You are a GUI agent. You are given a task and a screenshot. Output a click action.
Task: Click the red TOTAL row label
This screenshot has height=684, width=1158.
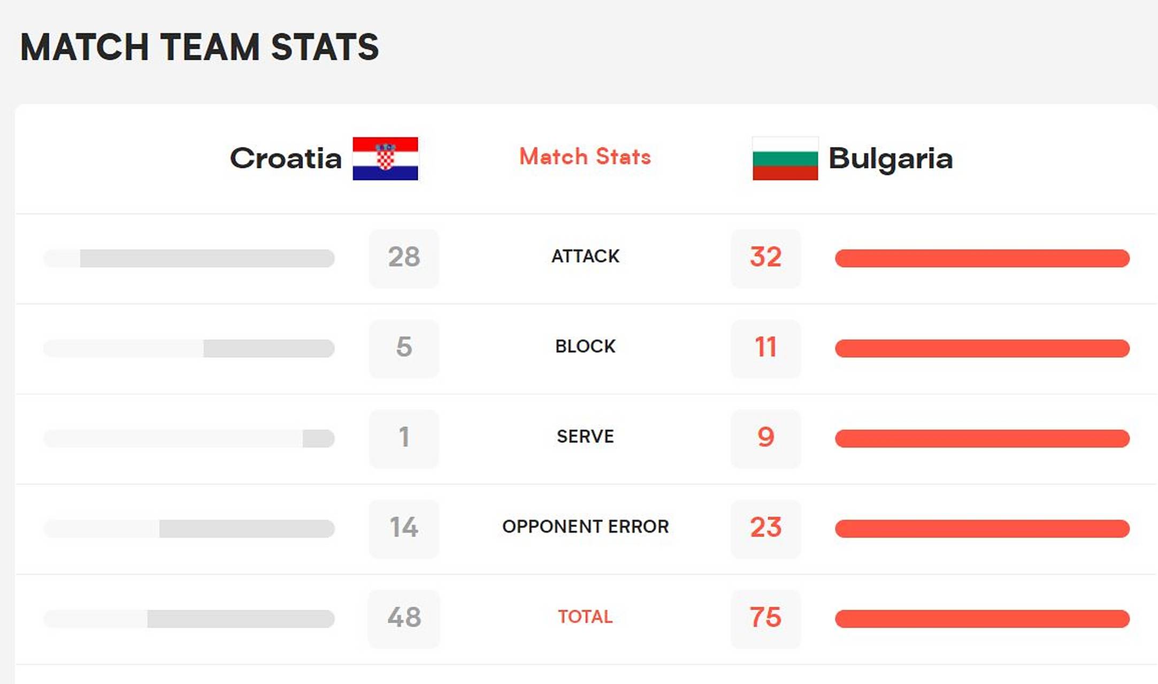click(x=585, y=617)
